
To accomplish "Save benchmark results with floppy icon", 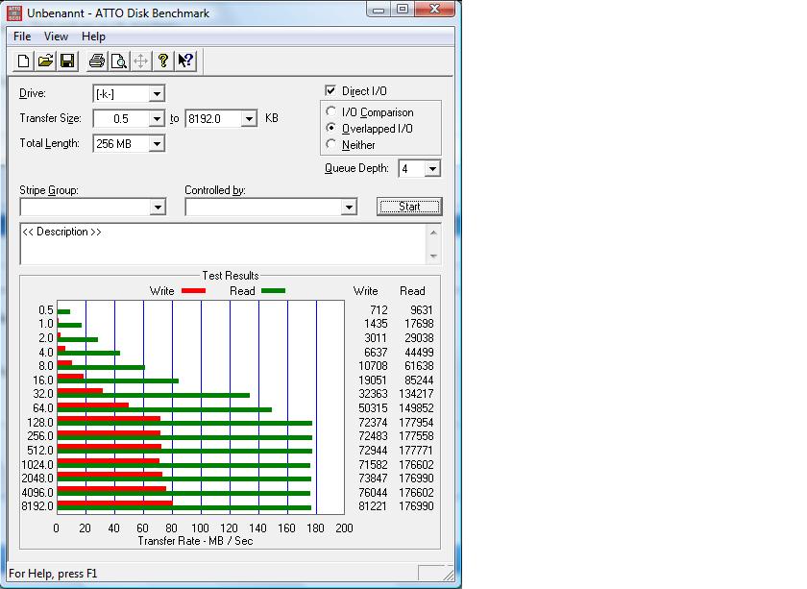I will click(x=67, y=61).
